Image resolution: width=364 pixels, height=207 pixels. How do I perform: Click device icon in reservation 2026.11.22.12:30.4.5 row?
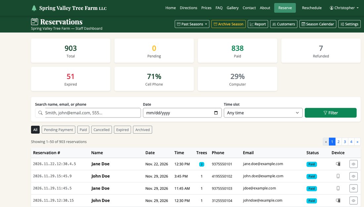(x=338, y=164)
